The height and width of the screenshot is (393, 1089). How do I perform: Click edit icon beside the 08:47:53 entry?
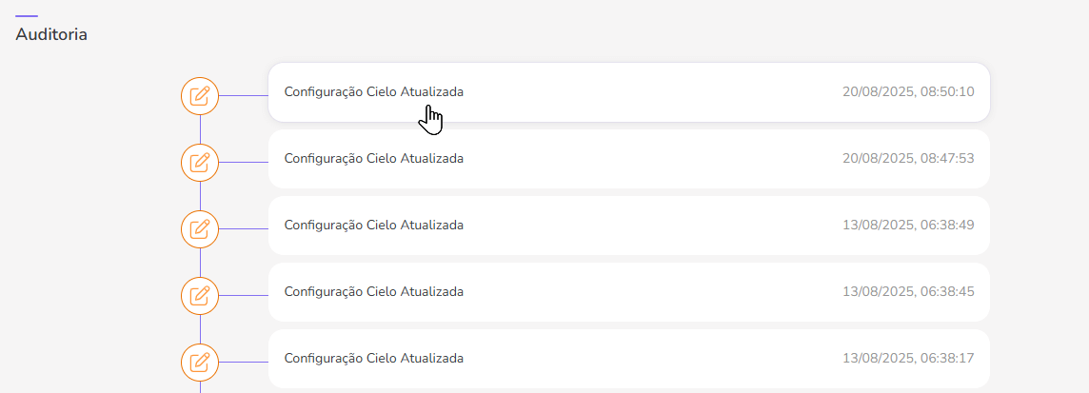click(x=200, y=162)
